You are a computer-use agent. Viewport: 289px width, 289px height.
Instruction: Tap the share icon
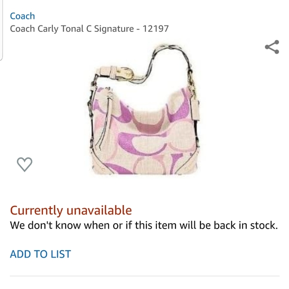coord(272,47)
